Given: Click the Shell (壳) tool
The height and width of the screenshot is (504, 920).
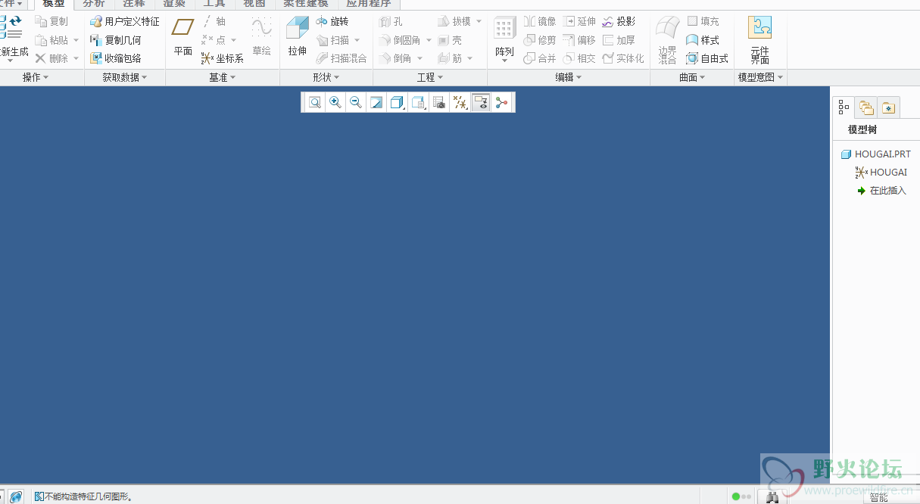Looking at the screenshot, I should [451, 40].
